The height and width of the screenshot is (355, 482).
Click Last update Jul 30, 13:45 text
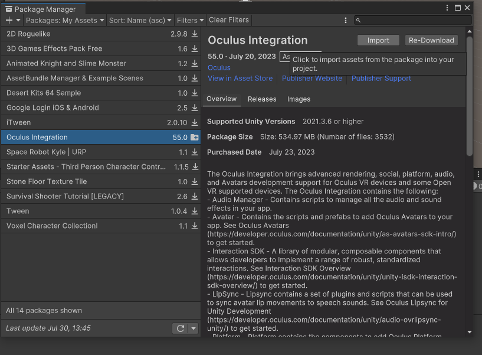48,328
